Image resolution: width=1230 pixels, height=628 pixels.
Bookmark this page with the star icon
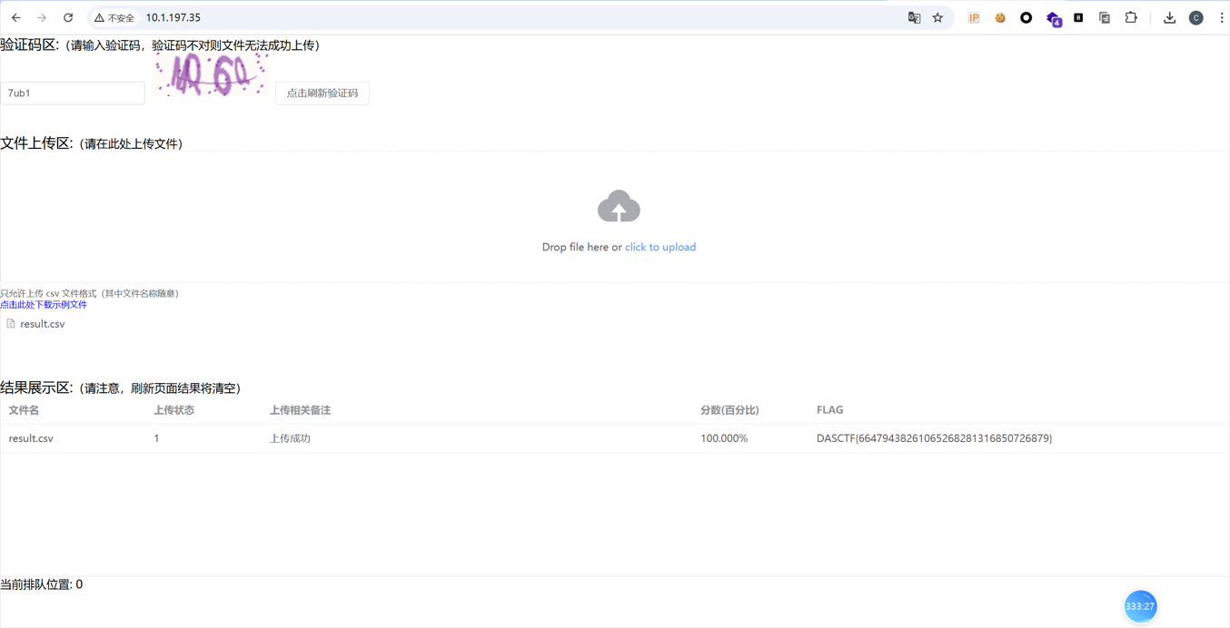[937, 18]
